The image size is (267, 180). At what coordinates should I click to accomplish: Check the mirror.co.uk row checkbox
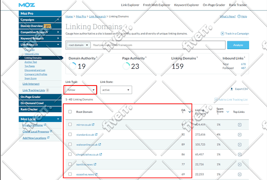(x=70, y=124)
